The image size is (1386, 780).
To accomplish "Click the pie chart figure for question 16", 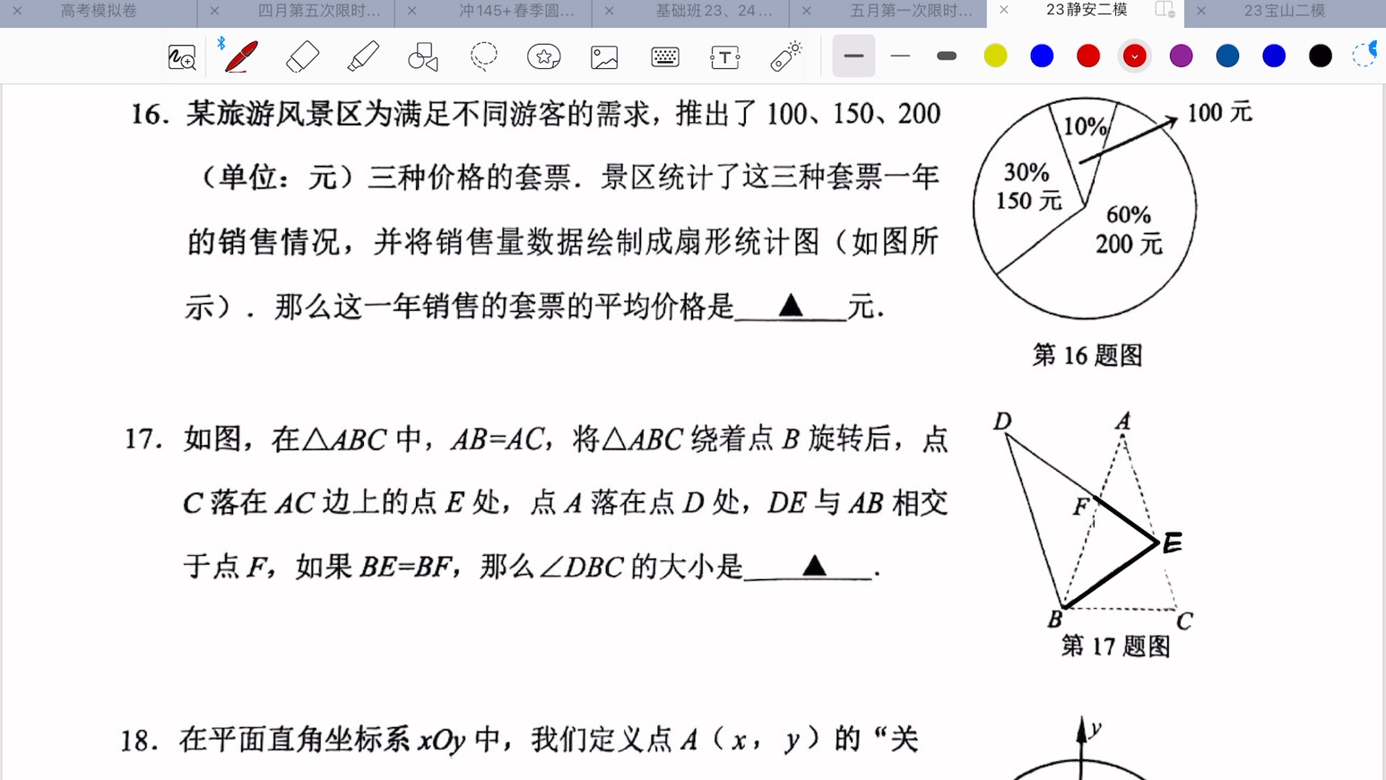I will coord(1085,208).
